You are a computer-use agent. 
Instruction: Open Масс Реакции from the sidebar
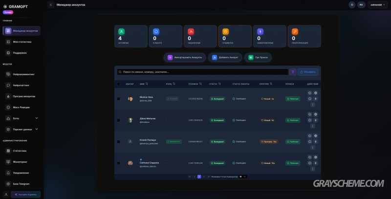point(21,107)
